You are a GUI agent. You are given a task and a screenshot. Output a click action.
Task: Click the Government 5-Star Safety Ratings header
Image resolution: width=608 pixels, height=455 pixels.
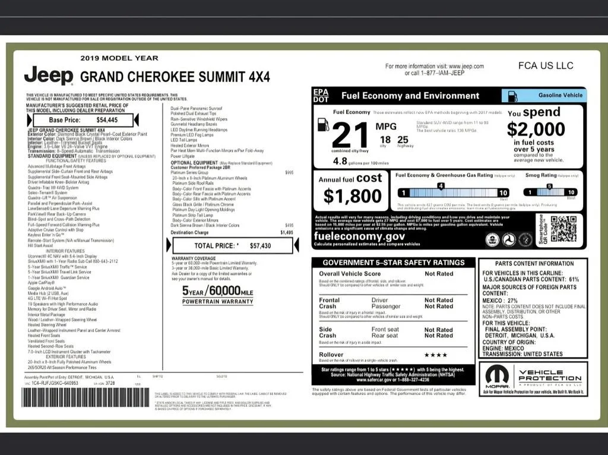pyautogui.click(x=394, y=263)
